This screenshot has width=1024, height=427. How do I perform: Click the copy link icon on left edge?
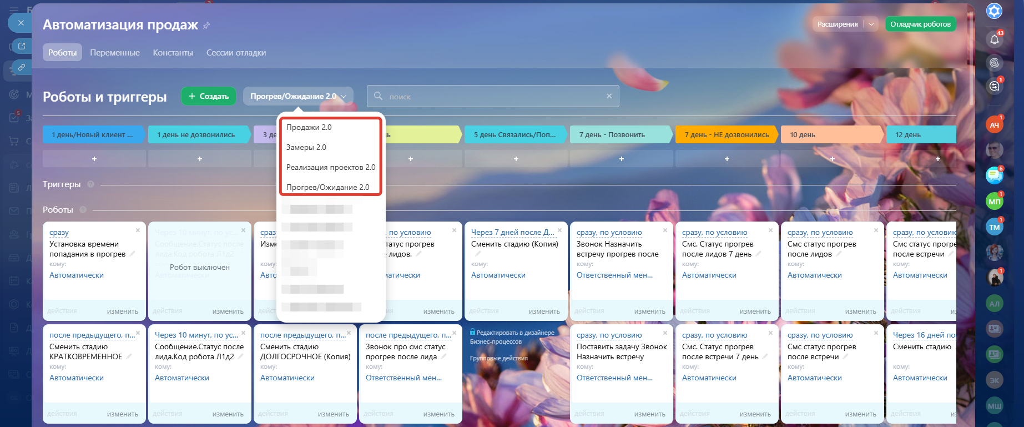click(22, 67)
